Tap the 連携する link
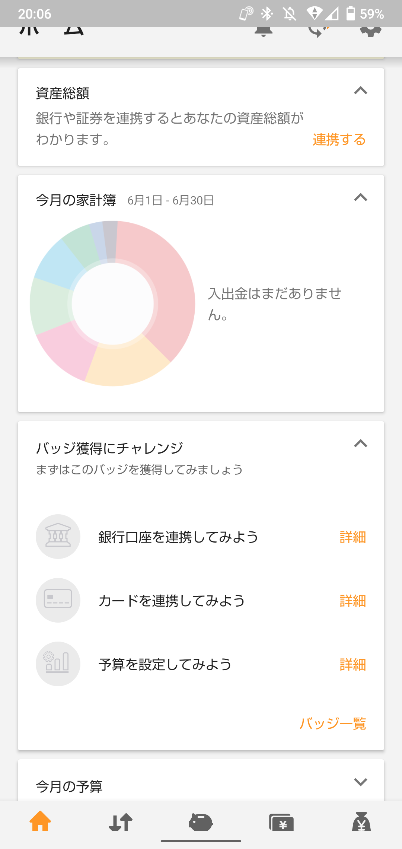The height and width of the screenshot is (849, 402). [x=339, y=140]
